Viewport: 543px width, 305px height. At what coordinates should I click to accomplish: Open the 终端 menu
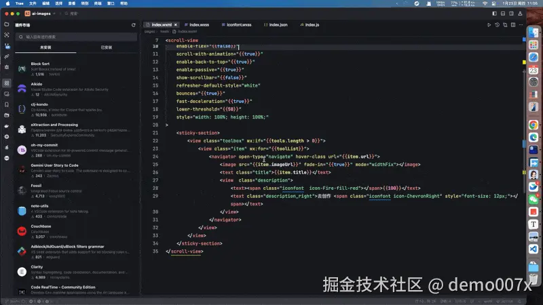(98, 3)
